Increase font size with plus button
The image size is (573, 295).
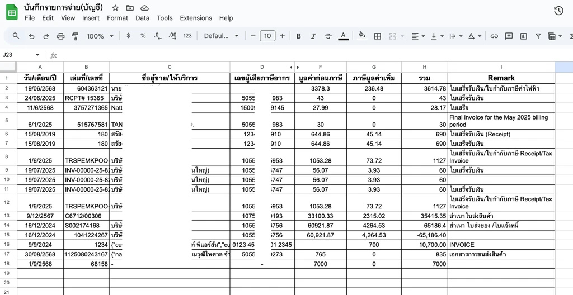(282, 36)
